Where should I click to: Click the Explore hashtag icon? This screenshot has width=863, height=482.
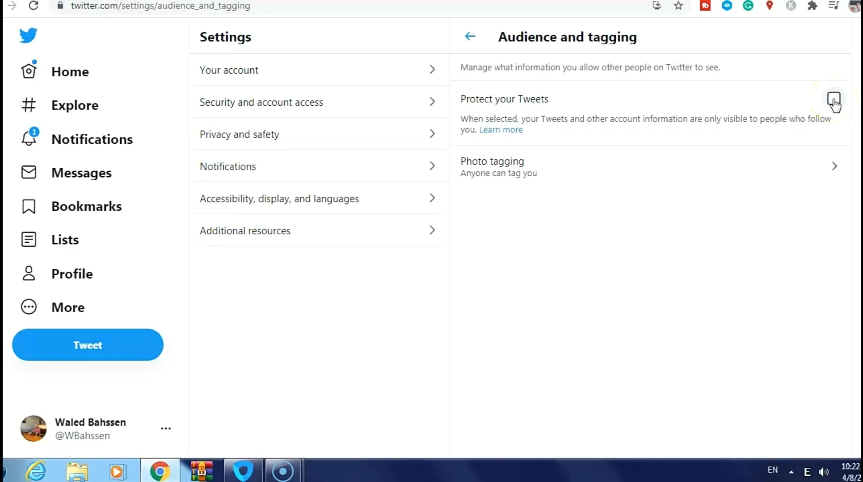(29, 105)
